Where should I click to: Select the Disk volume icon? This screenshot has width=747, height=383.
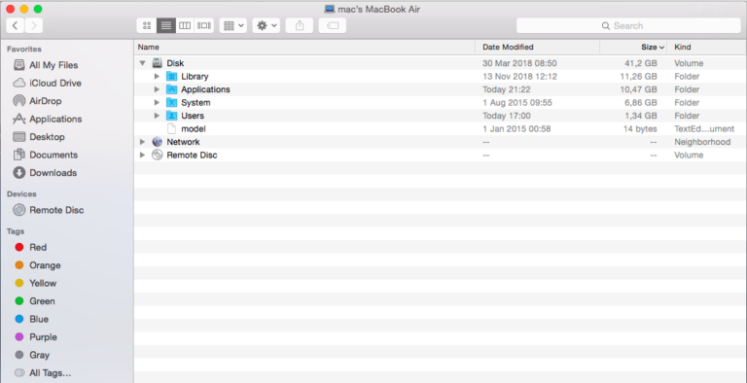point(158,63)
